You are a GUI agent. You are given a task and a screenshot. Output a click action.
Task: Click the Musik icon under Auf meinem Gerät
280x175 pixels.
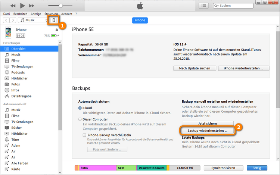[x=7, y=110]
